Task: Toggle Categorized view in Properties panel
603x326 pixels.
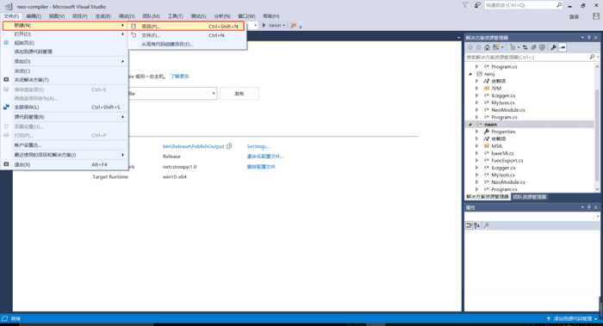Action: click(x=469, y=225)
